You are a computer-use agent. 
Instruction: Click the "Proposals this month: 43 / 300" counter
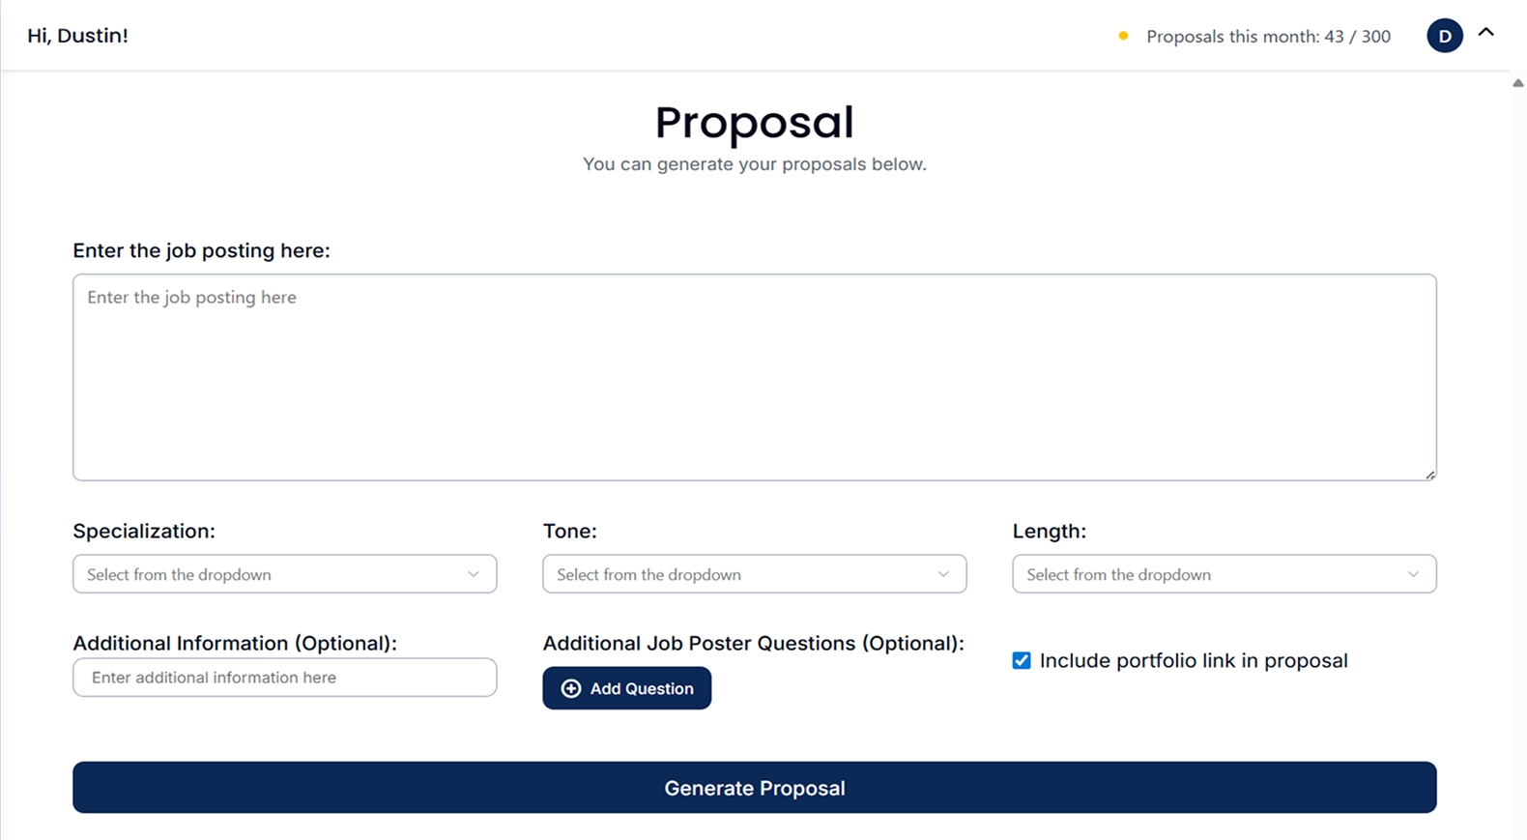1268,37
